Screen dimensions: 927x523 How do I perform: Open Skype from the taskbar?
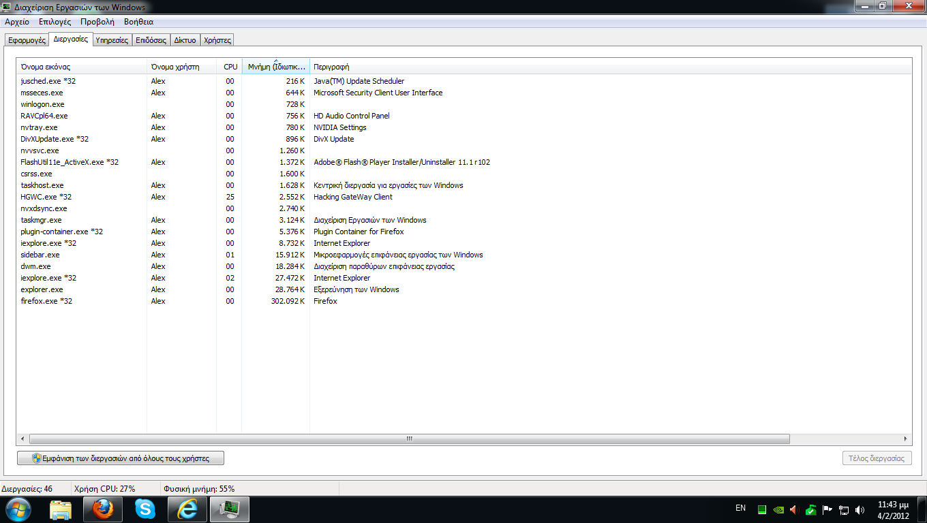coord(145,509)
